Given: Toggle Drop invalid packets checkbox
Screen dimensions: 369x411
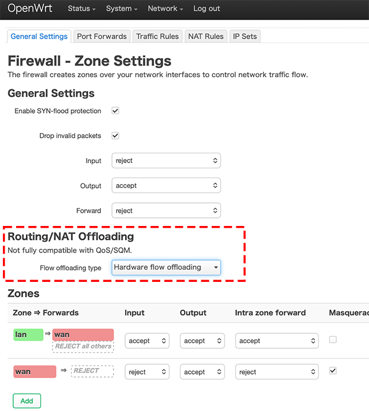Looking at the screenshot, I should [115, 135].
